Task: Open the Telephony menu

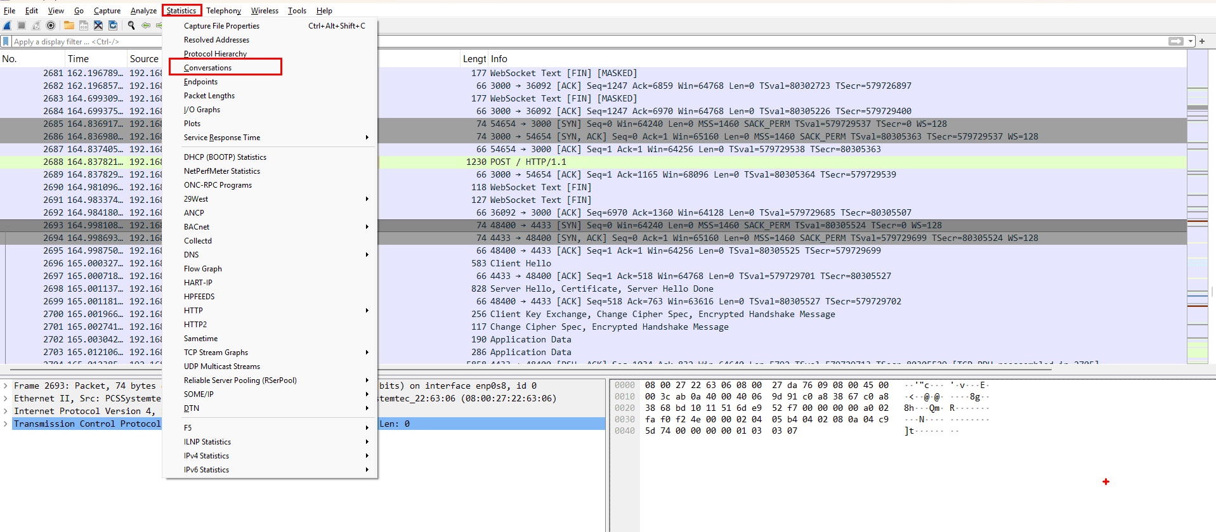Action: (x=223, y=11)
